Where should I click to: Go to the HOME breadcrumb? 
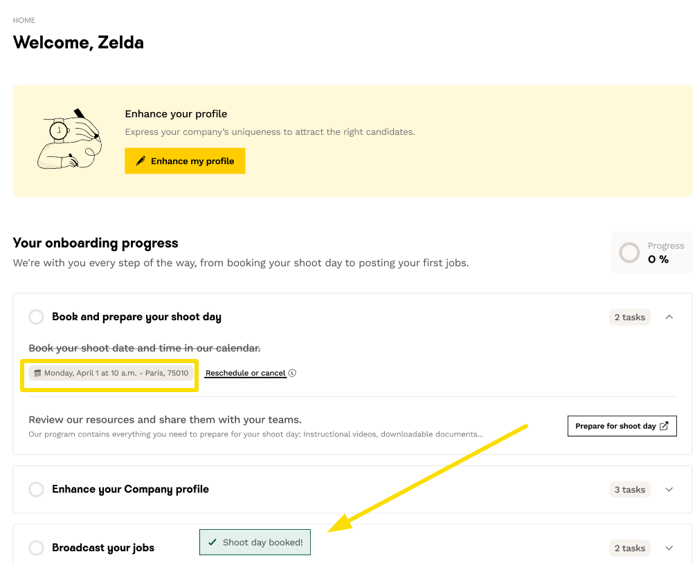[24, 21]
